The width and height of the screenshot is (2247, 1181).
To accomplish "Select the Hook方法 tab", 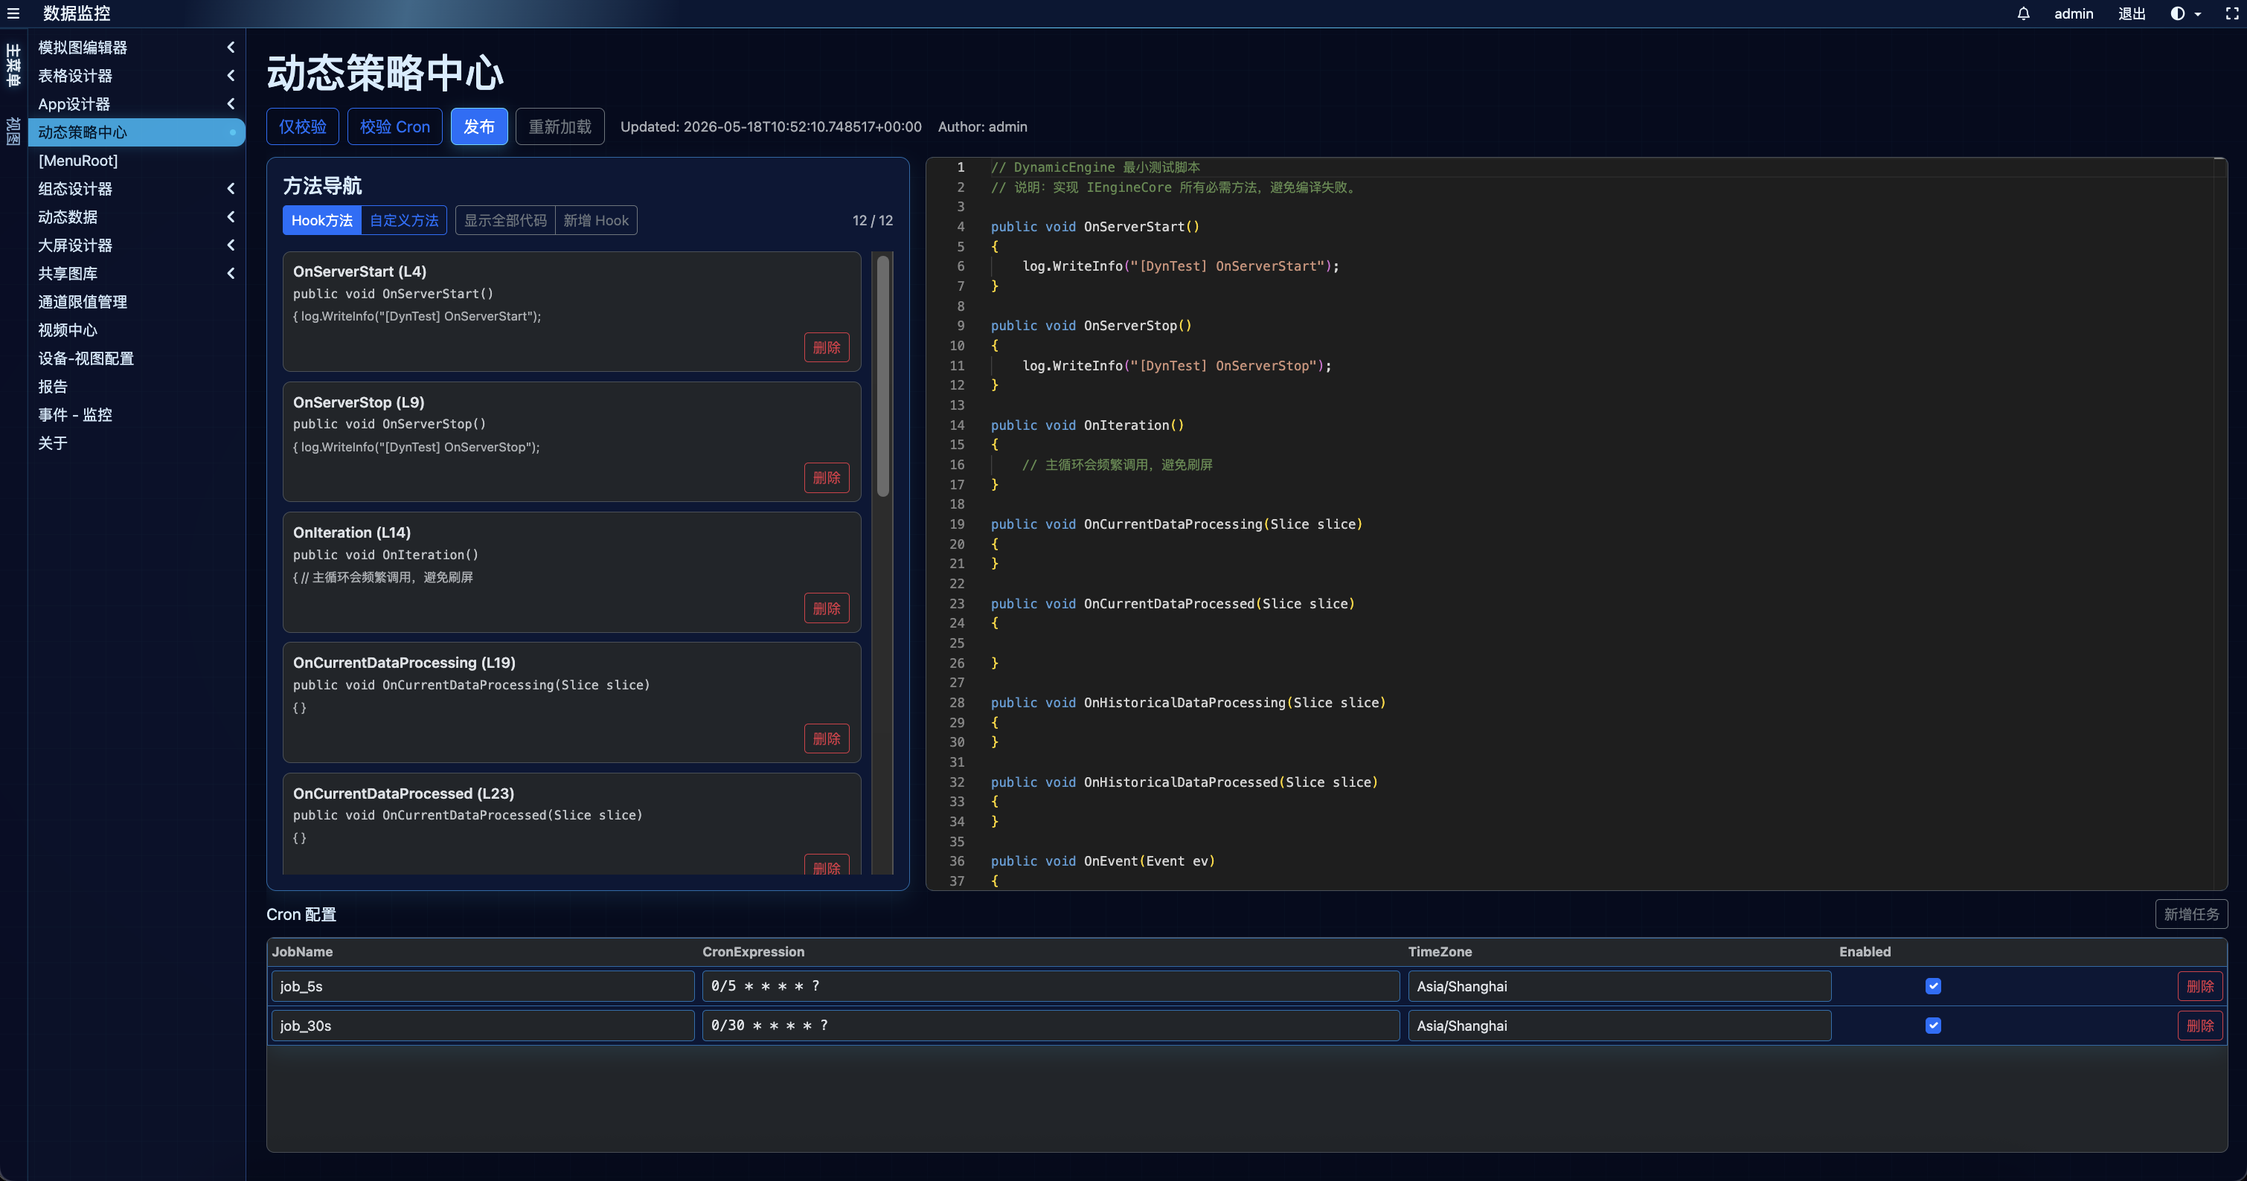I will [x=322, y=221].
